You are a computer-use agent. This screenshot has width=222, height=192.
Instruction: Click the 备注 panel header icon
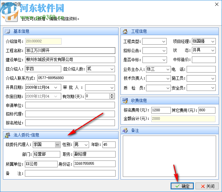click(x=125, y=130)
